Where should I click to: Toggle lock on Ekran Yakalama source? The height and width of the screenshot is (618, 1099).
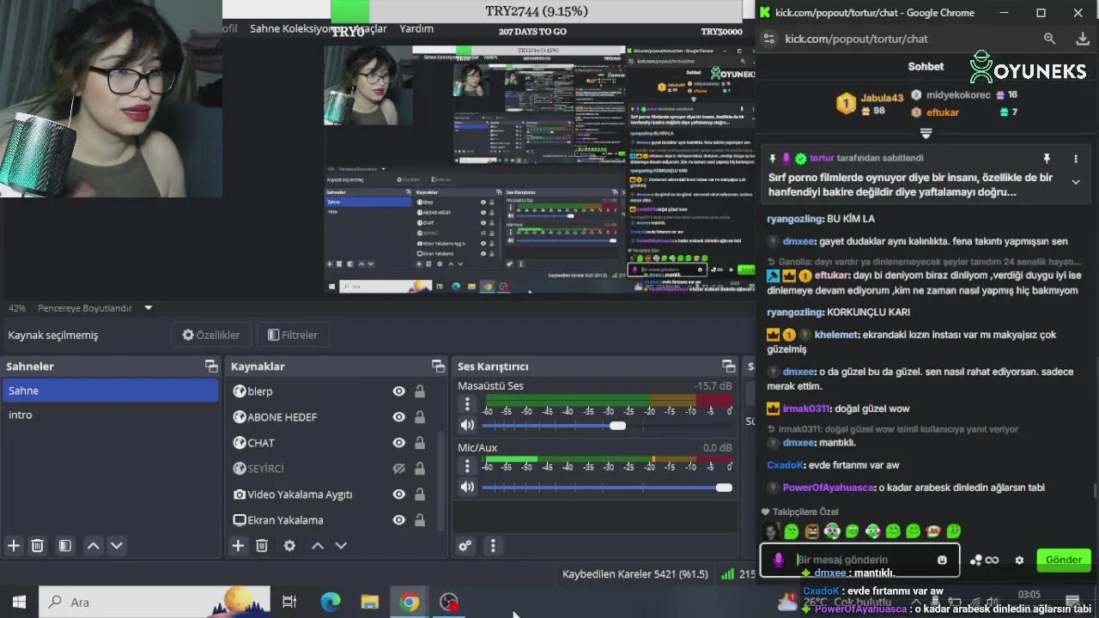[420, 520]
